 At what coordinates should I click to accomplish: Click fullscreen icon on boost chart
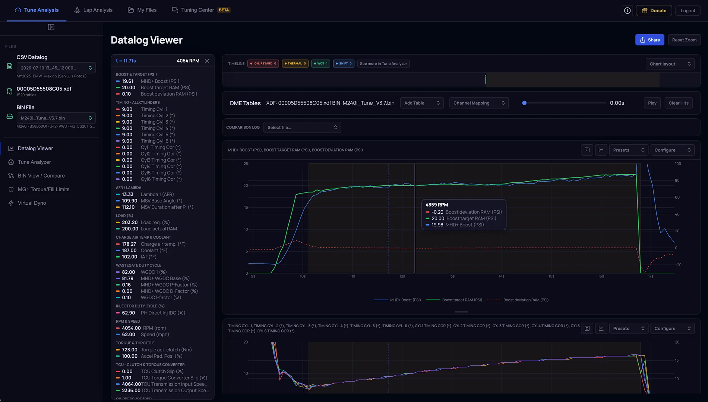587,150
